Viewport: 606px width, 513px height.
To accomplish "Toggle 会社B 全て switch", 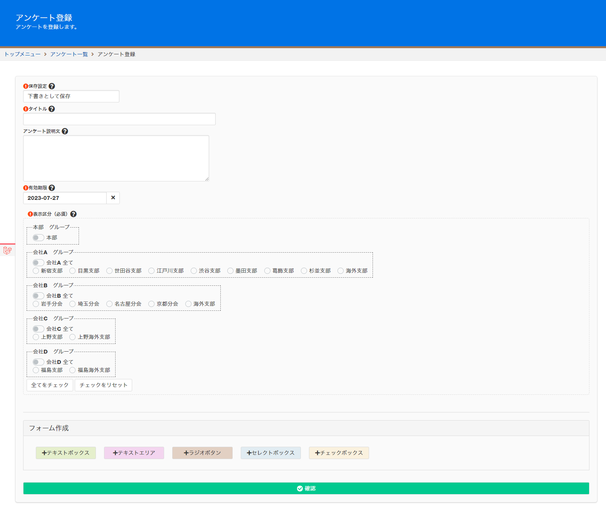I will pos(38,296).
